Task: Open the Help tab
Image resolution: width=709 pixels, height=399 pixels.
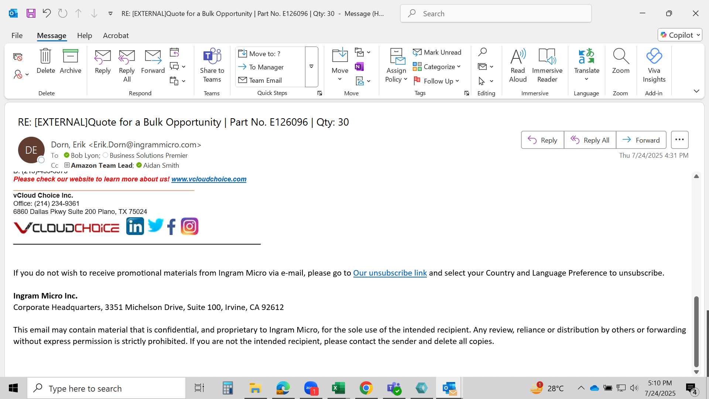Action: pos(85,35)
